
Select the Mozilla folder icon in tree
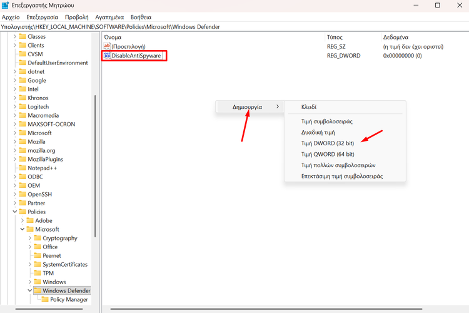[x=23, y=142]
